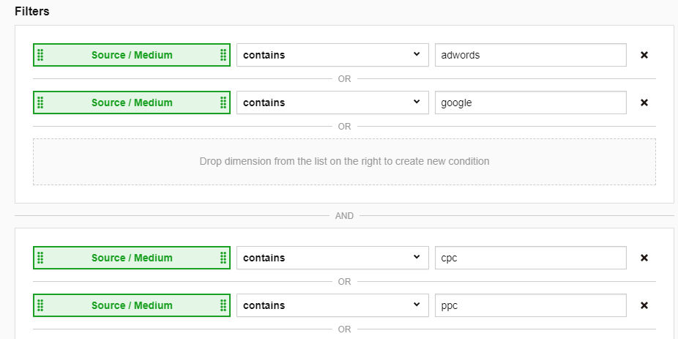Screen dimensions: 678x339
Task: Select the Source / Medium dimension in google row
Action: (132, 103)
